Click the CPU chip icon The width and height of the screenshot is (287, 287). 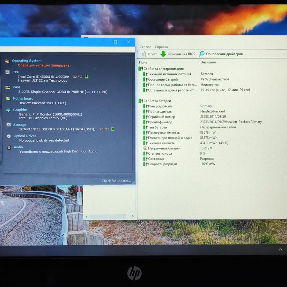[8, 72]
